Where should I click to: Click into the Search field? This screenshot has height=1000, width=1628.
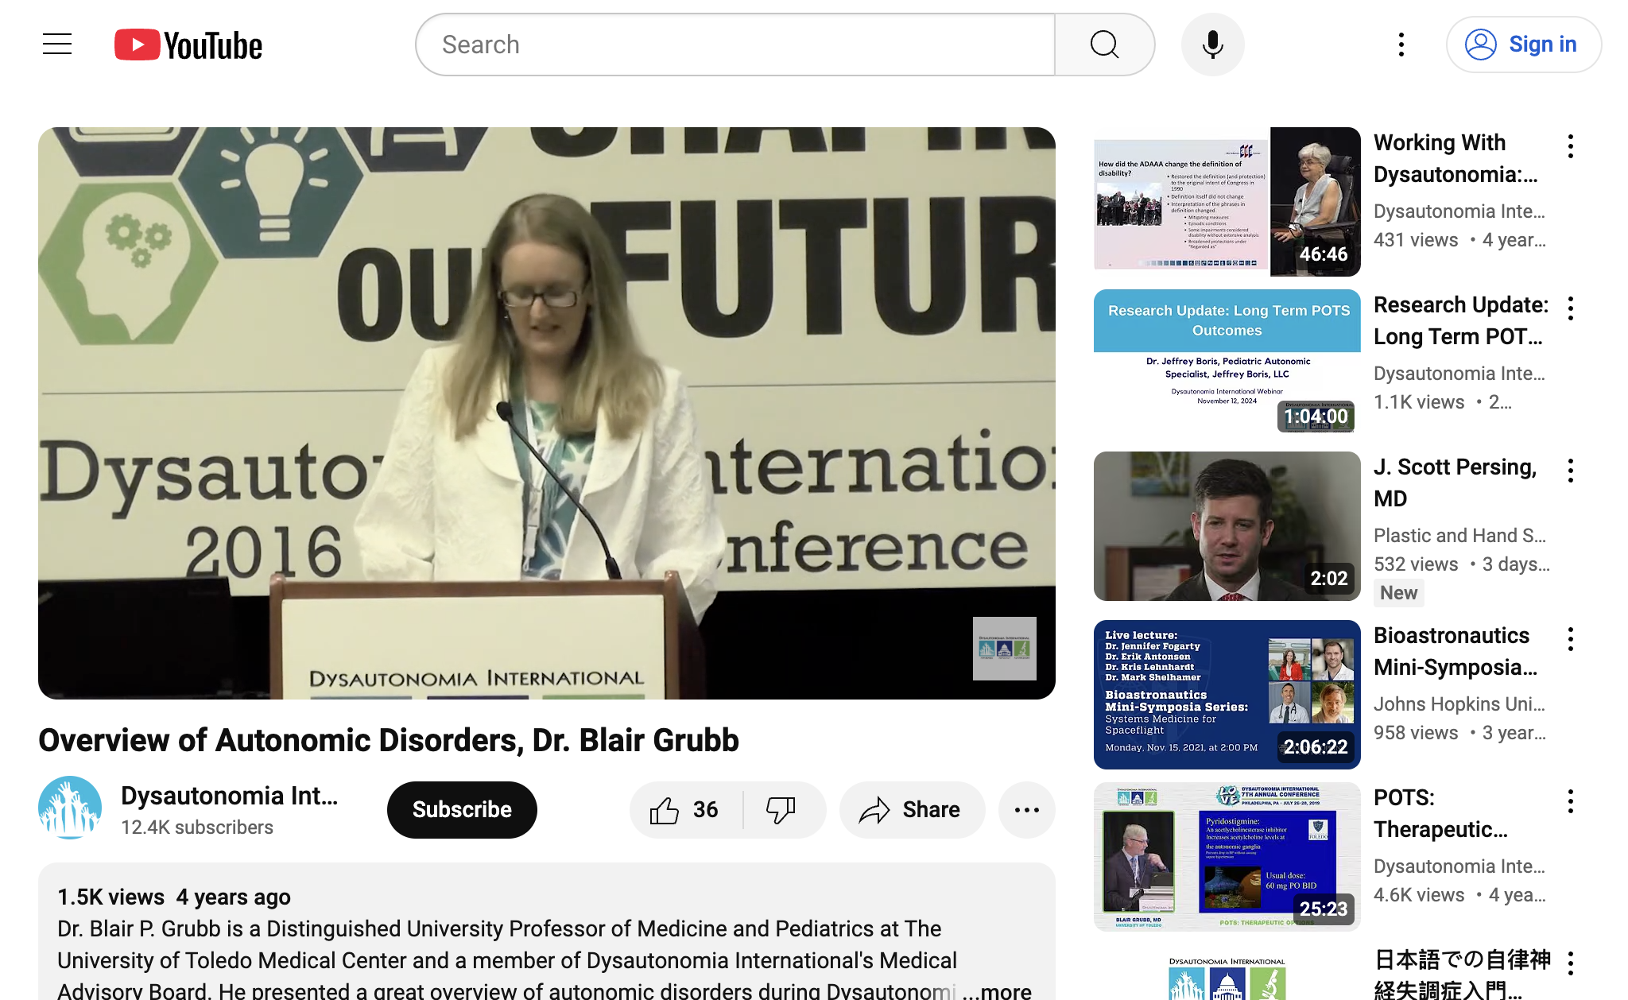735,45
